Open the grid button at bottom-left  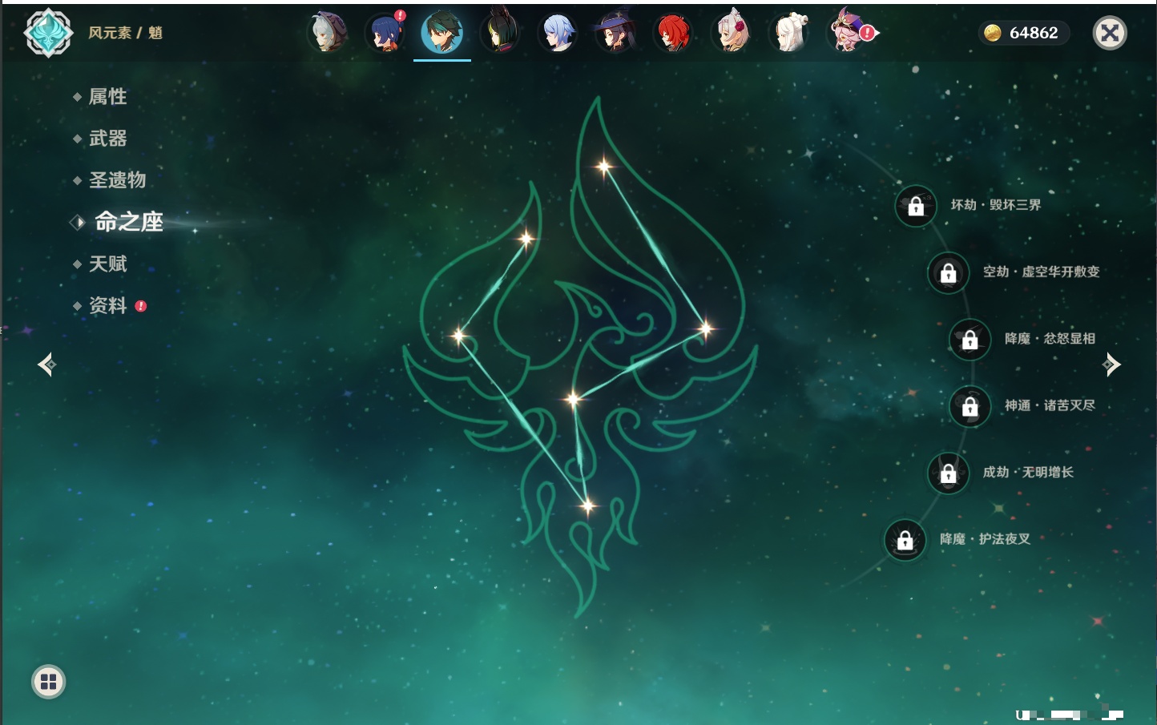(48, 682)
